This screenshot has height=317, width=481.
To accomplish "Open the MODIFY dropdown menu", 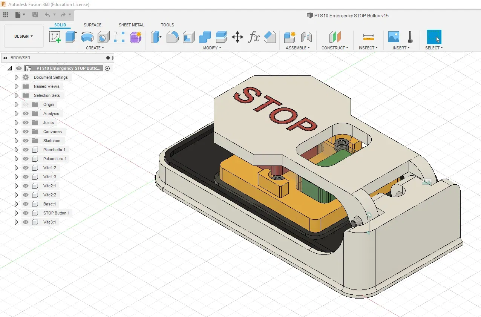I will (x=212, y=48).
